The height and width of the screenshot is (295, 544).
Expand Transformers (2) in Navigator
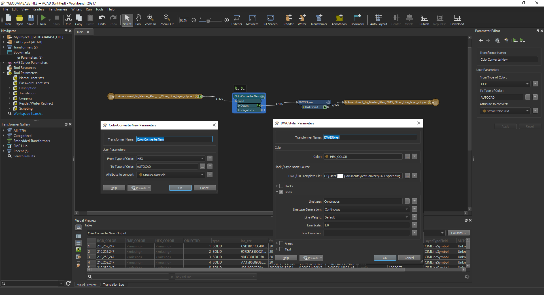pyautogui.click(x=4, y=47)
